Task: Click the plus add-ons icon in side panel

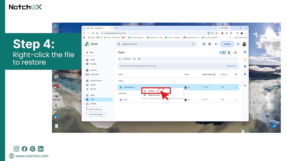Action: click(x=245, y=85)
